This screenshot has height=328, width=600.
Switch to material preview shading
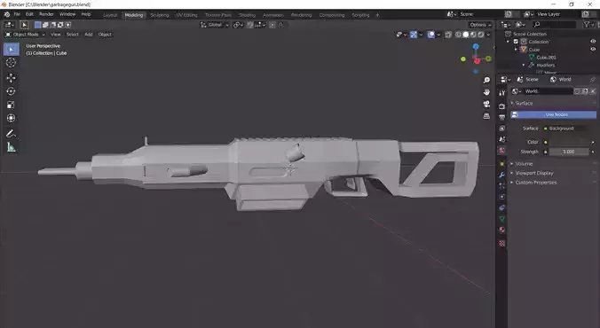click(x=473, y=35)
